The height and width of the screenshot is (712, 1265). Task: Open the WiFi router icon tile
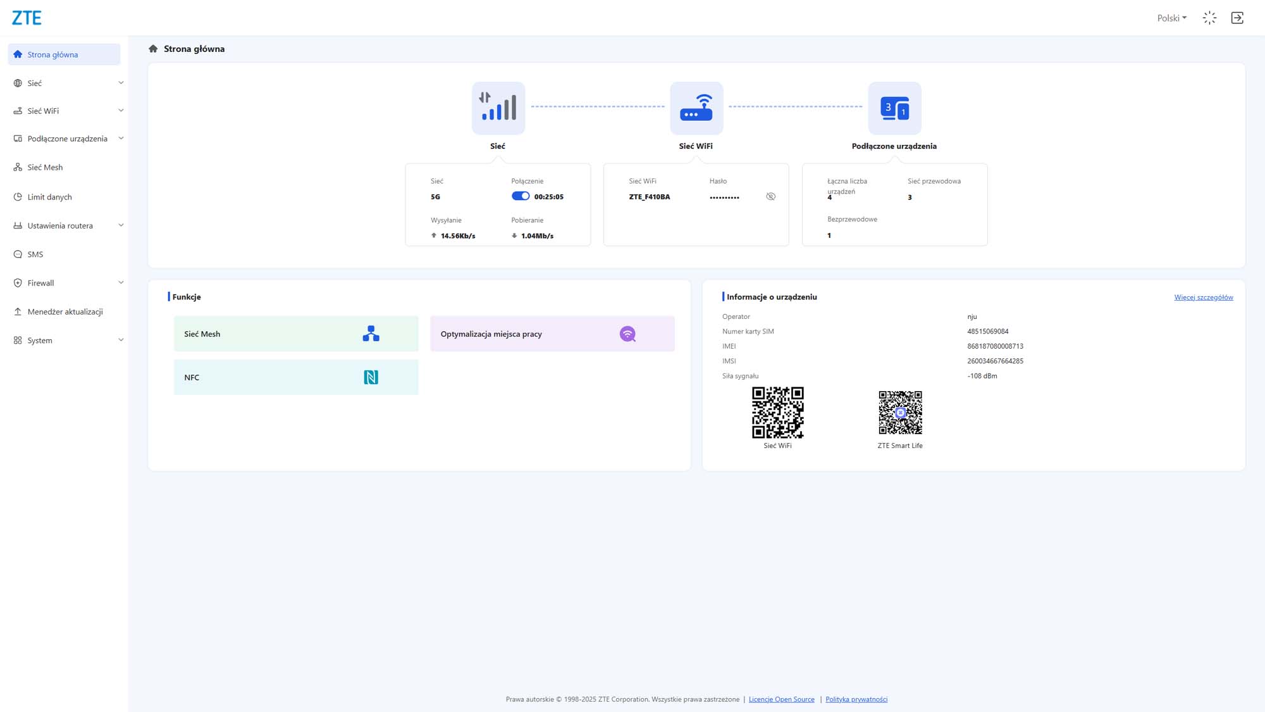pyautogui.click(x=696, y=108)
